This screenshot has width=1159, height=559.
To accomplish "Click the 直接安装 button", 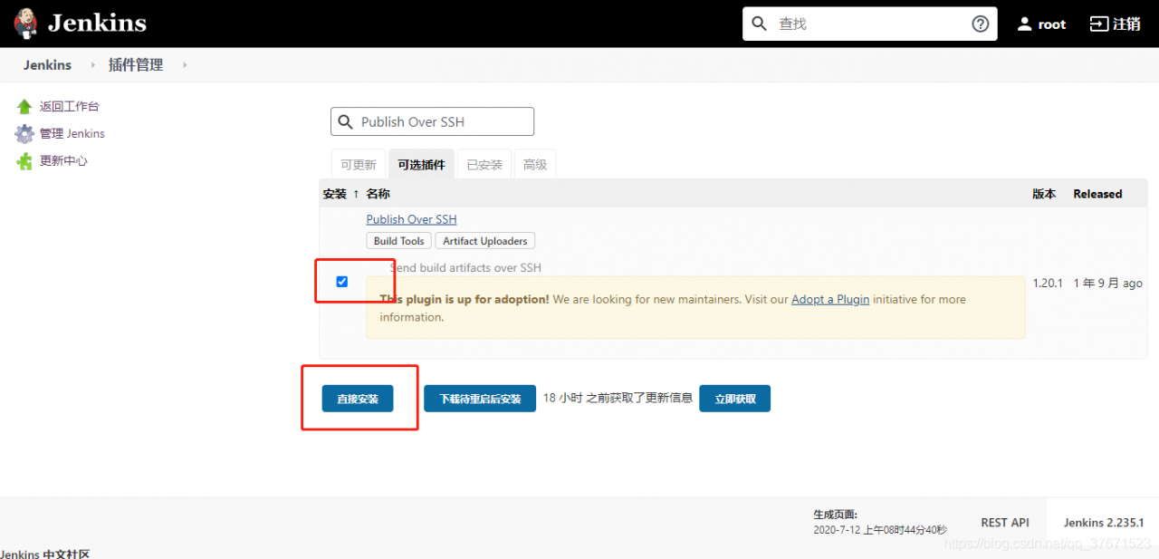I will click(358, 399).
